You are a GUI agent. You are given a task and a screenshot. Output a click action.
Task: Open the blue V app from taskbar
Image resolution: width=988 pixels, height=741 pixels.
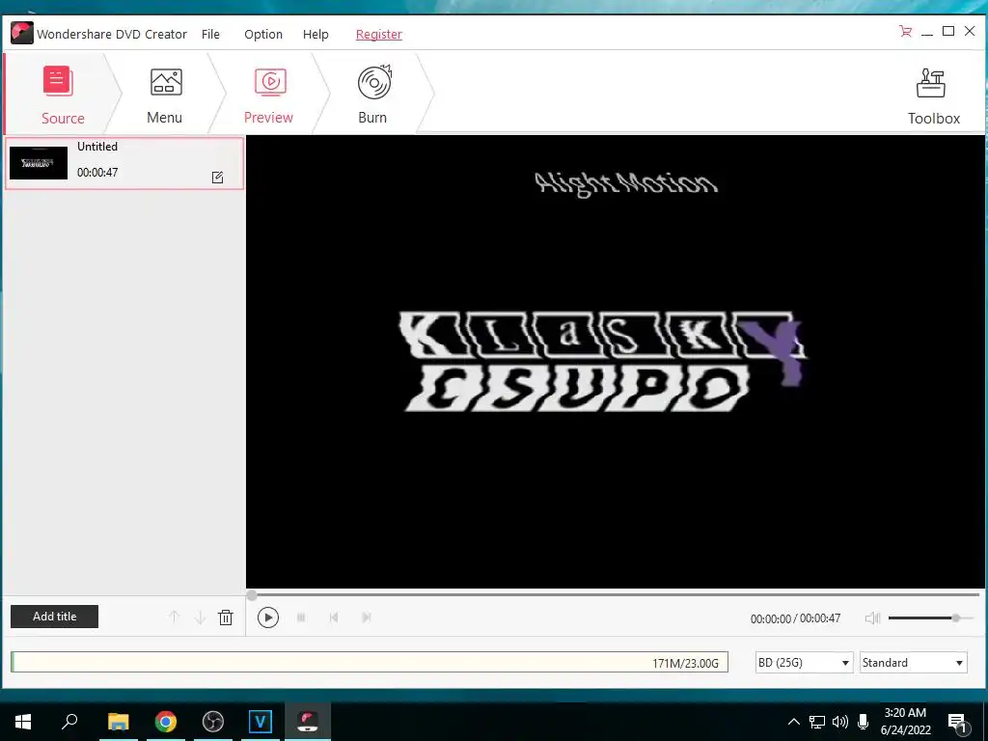261,722
